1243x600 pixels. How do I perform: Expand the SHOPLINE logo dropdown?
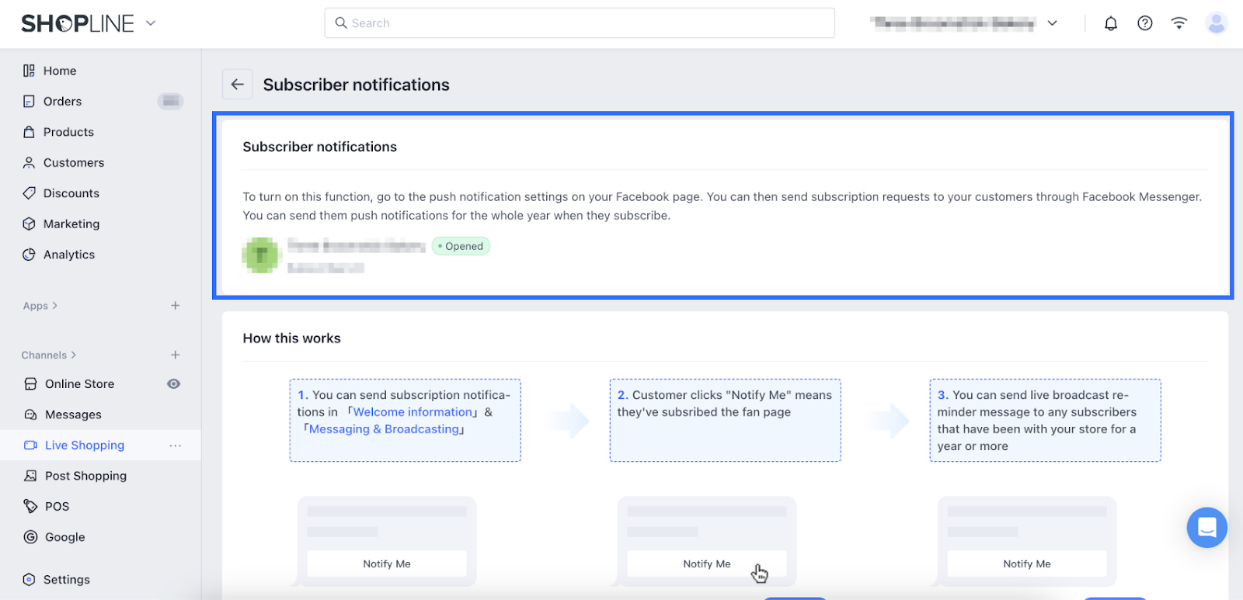[x=151, y=23]
